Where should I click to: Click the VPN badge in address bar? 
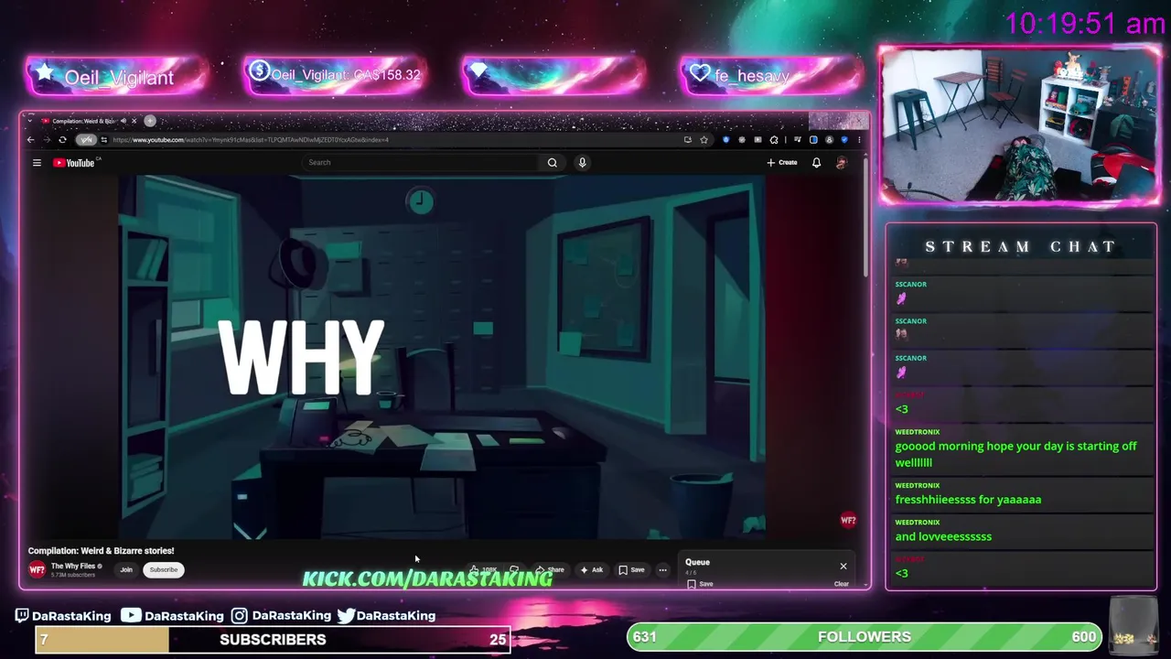pyautogui.click(x=86, y=140)
